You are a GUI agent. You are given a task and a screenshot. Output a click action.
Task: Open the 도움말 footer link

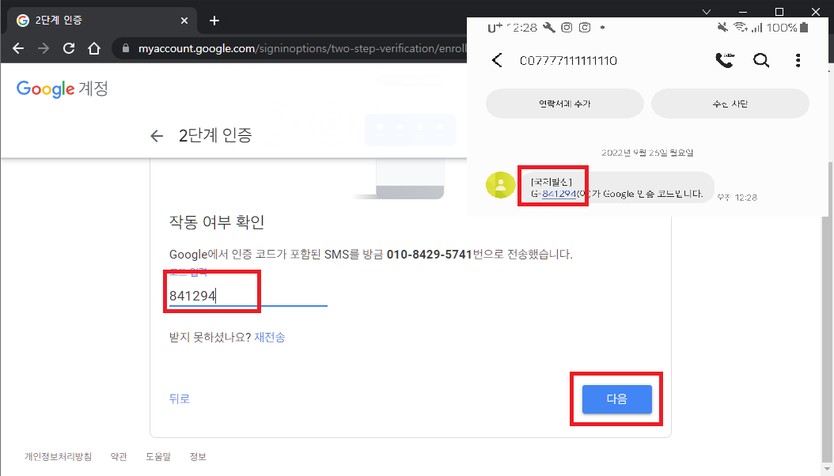pyautogui.click(x=158, y=457)
